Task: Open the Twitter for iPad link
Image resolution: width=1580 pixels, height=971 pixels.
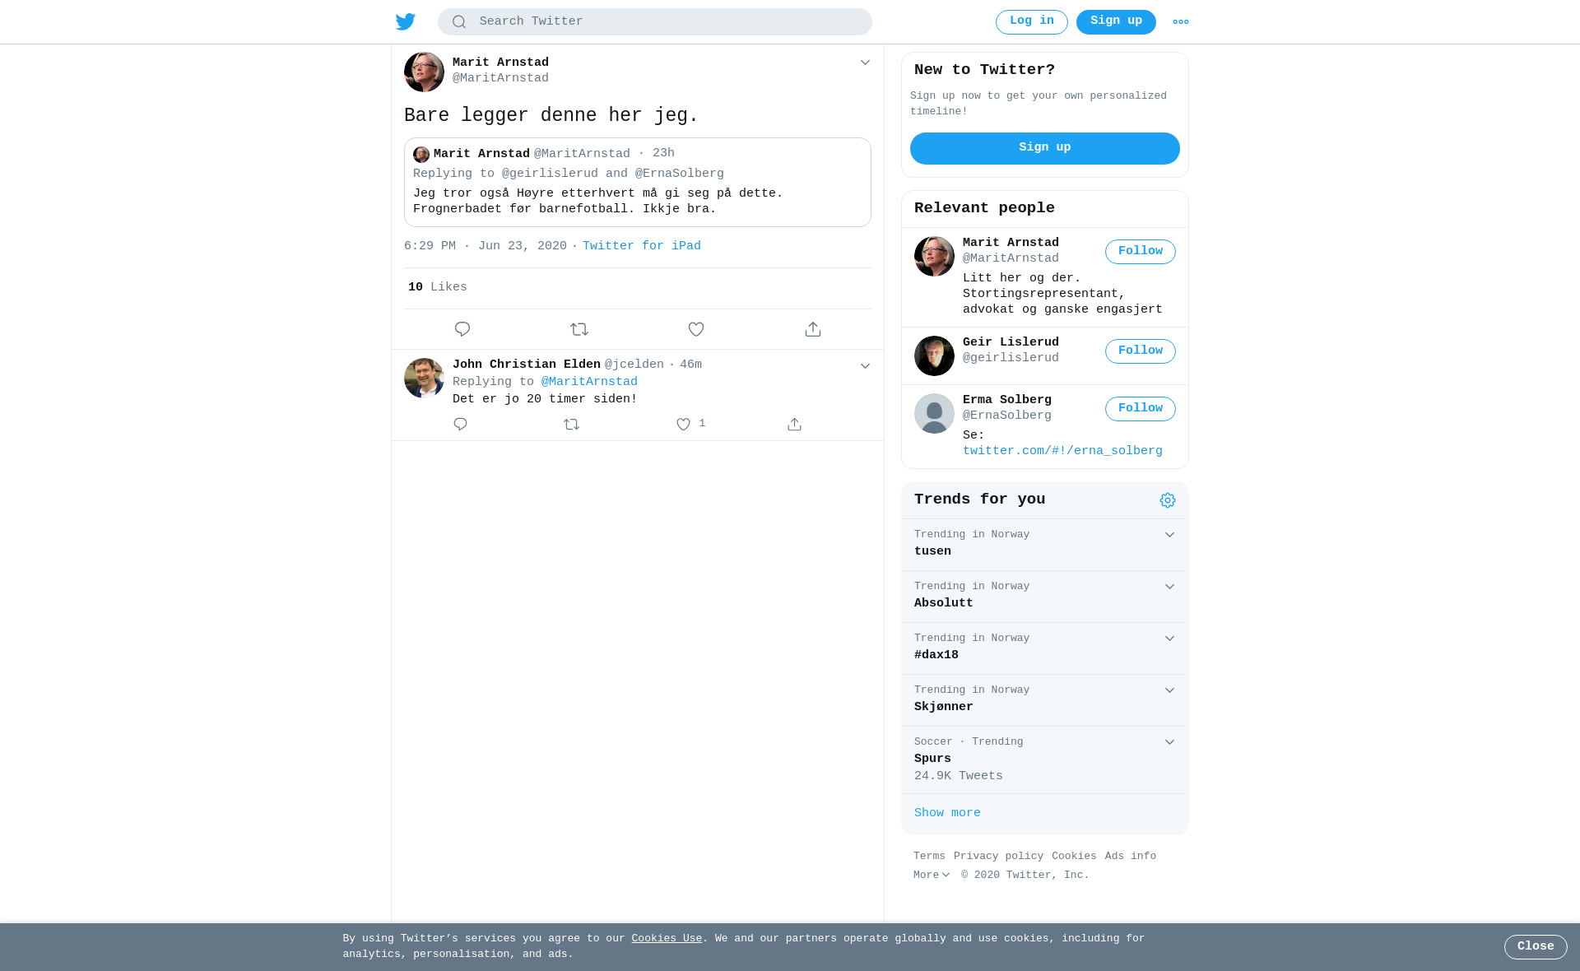Action: pos(642,246)
